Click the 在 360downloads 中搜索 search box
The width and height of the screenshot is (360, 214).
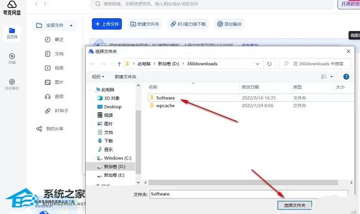coord(315,64)
